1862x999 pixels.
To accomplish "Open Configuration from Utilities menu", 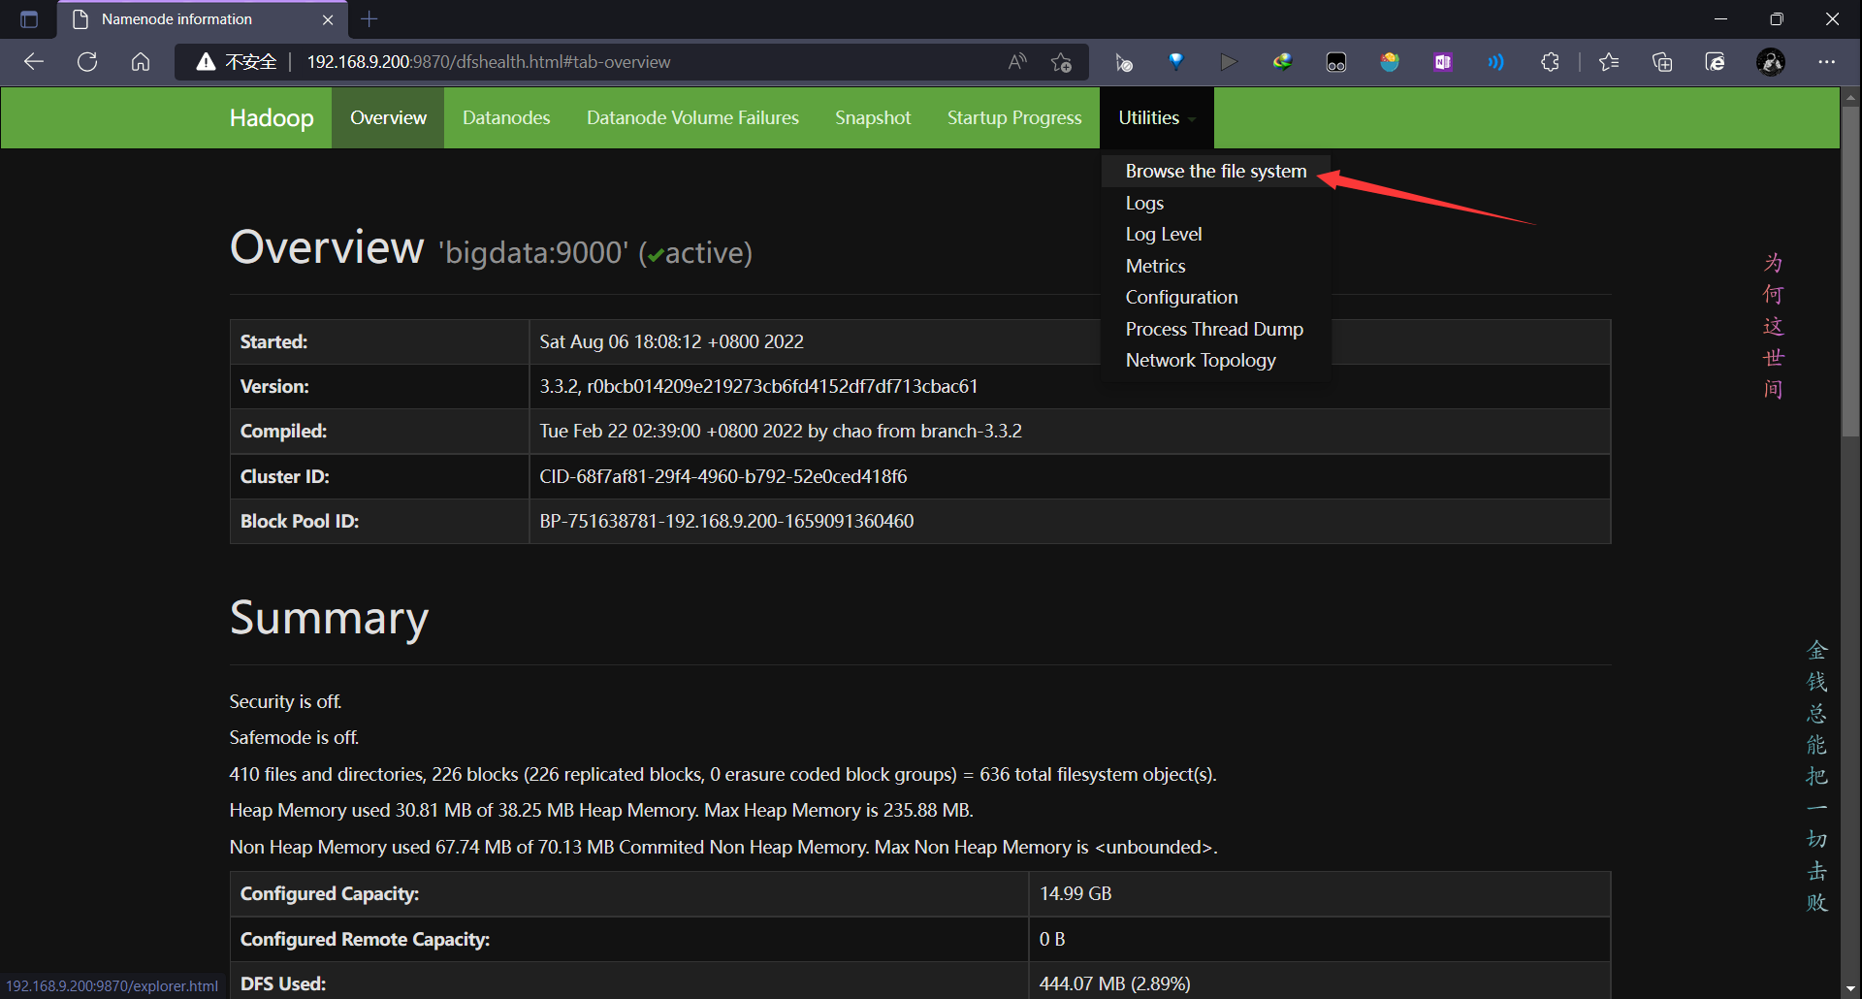I will point(1216,297).
